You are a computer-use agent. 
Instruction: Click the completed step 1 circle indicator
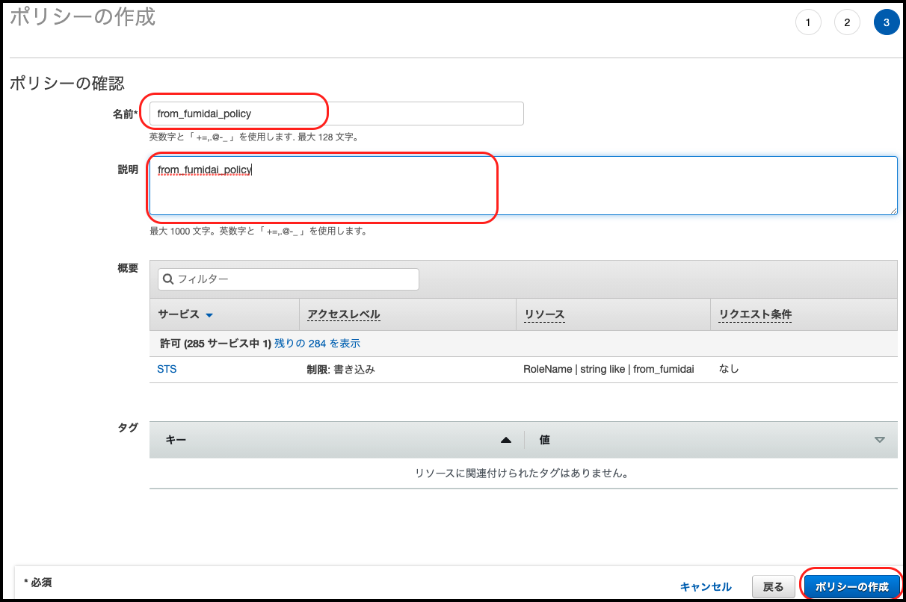coord(808,22)
